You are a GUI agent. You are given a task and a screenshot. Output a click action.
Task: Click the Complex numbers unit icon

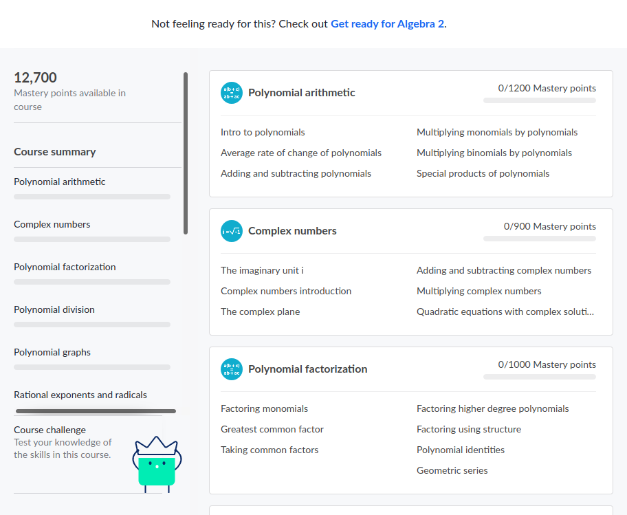tap(232, 231)
